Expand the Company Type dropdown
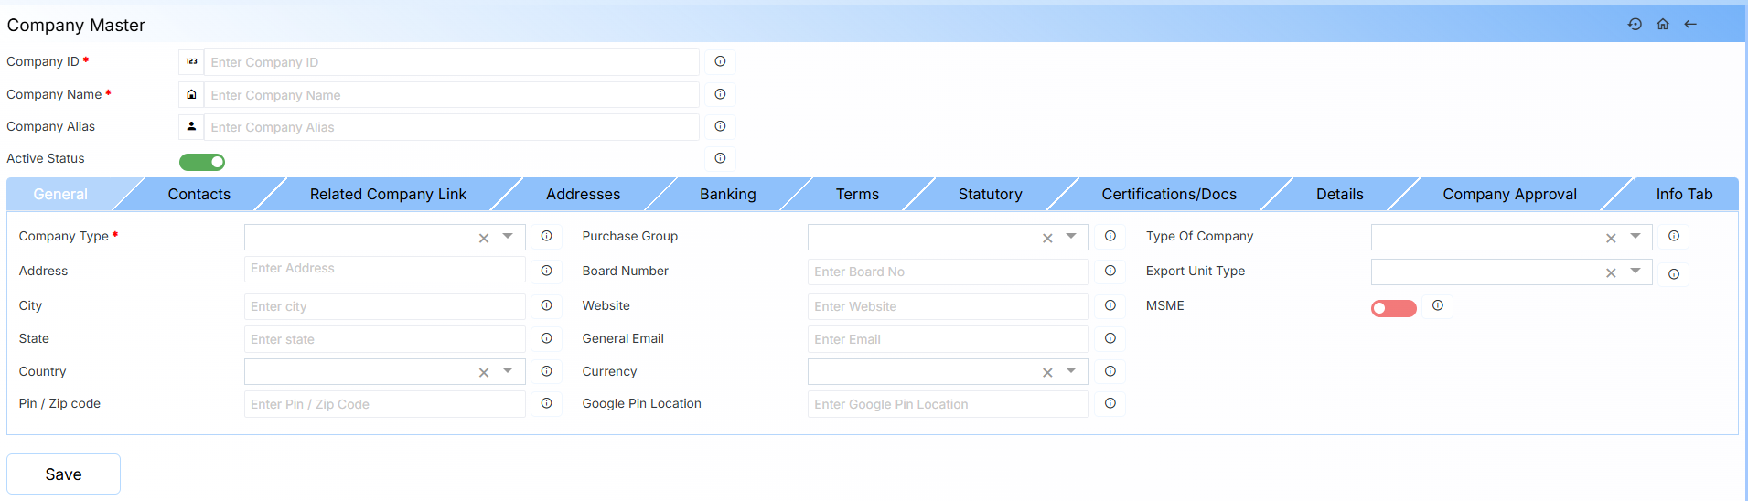The image size is (1748, 501). click(508, 237)
